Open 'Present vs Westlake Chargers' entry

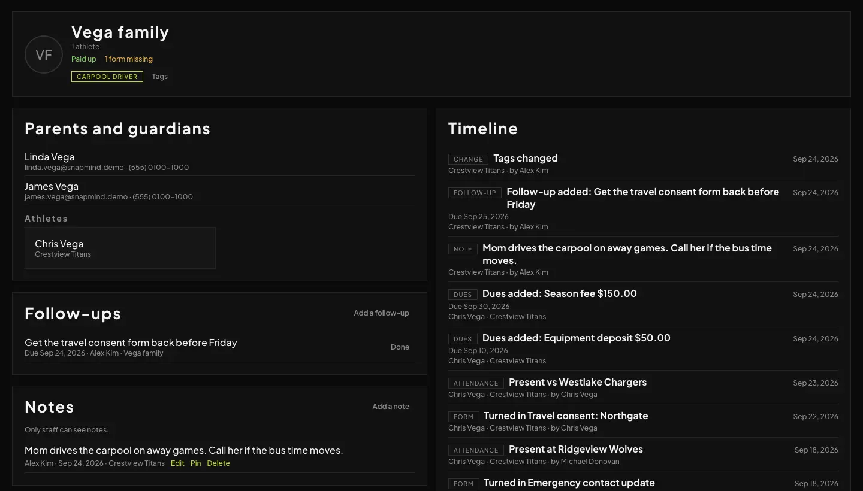coord(578,382)
